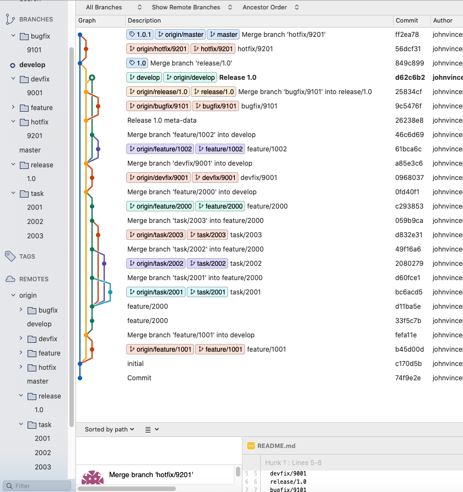Click the BRANCHES section icon
Viewport: 463px width, 492px height.
click(x=9, y=19)
